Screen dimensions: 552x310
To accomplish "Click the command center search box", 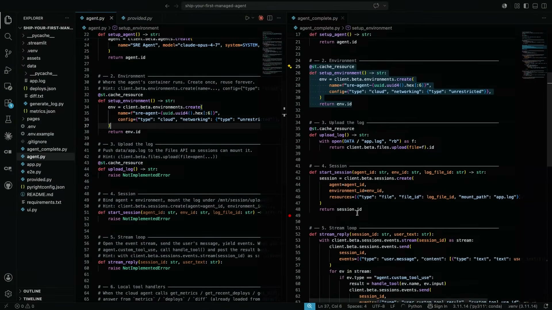I will [x=285, y=6].
